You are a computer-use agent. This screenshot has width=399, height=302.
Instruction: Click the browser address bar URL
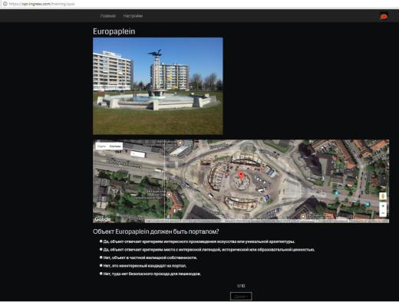pos(41,4)
